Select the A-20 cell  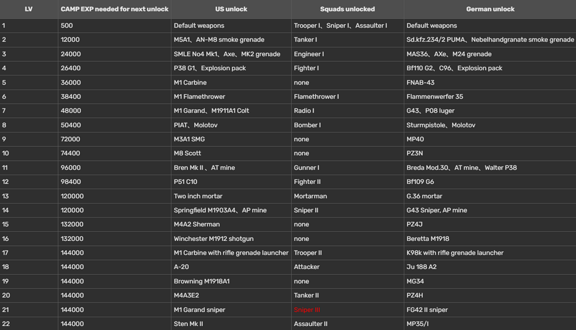click(x=231, y=267)
